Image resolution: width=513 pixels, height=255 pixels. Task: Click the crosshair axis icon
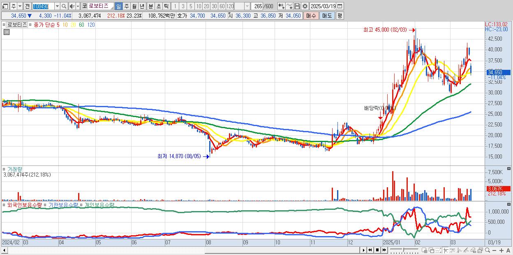446,250
